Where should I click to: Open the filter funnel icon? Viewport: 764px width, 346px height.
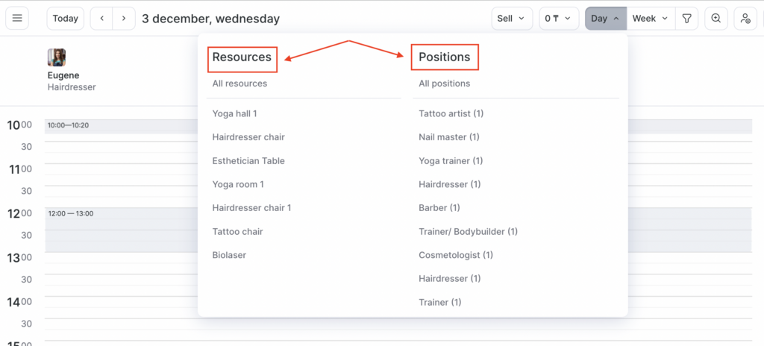[686, 19]
